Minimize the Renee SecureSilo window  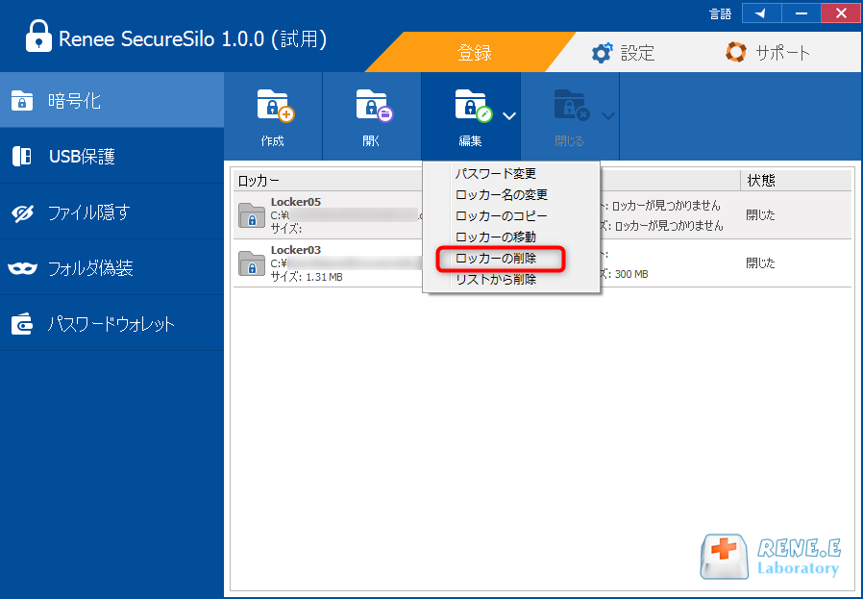click(x=801, y=13)
